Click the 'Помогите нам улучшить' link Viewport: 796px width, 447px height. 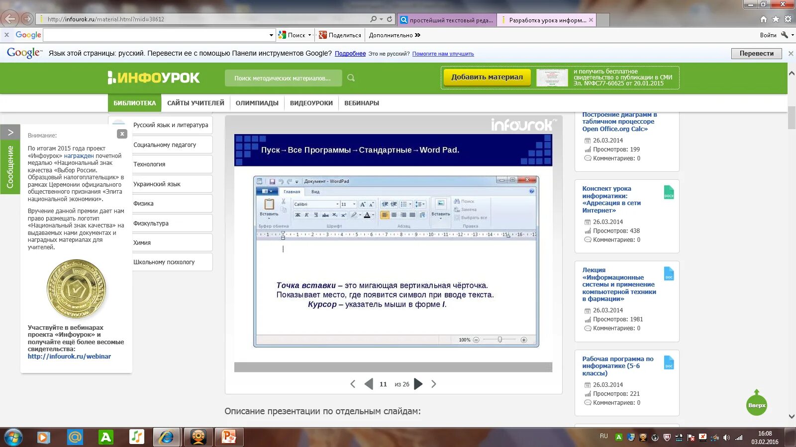tap(443, 54)
